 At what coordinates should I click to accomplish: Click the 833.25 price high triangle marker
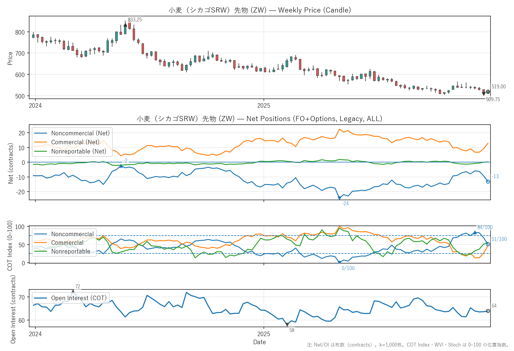125,25
